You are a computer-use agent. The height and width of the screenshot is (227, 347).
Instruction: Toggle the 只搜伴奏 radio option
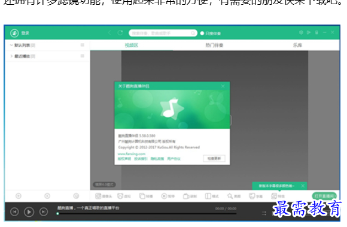click(210, 34)
